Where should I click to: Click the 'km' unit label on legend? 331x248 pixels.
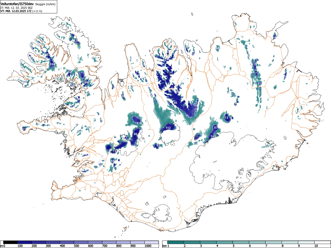[164, 246]
